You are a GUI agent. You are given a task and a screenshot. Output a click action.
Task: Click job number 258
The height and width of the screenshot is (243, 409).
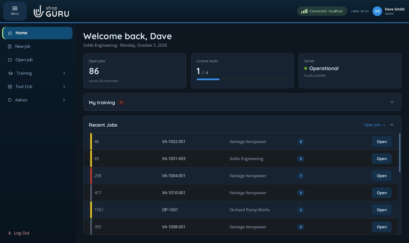coord(98,176)
